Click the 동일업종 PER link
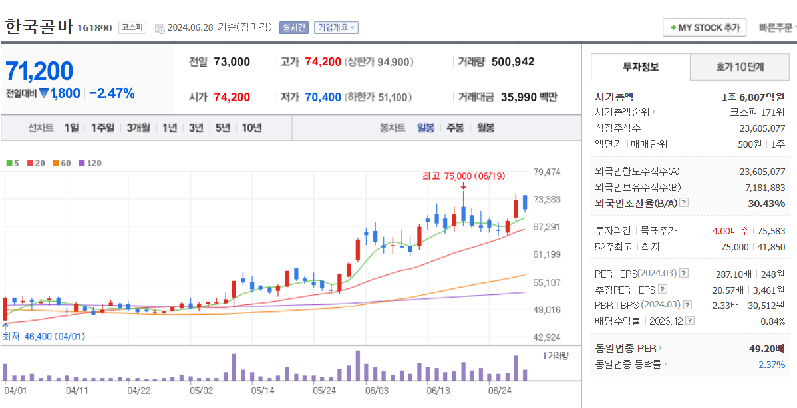The width and height of the screenshot is (797, 408). (626, 349)
